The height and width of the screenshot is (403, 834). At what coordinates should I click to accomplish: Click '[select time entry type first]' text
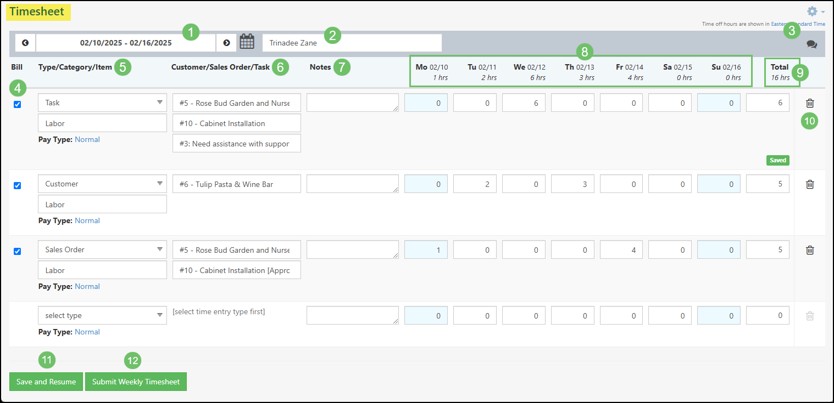219,312
